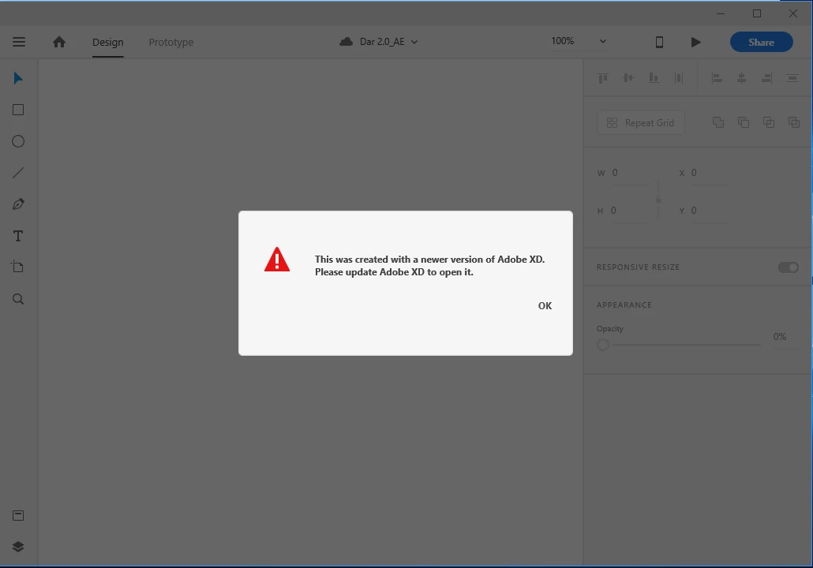This screenshot has width=813, height=568.
Task: Go to the Home screen icon
Action: pos(59,42)
